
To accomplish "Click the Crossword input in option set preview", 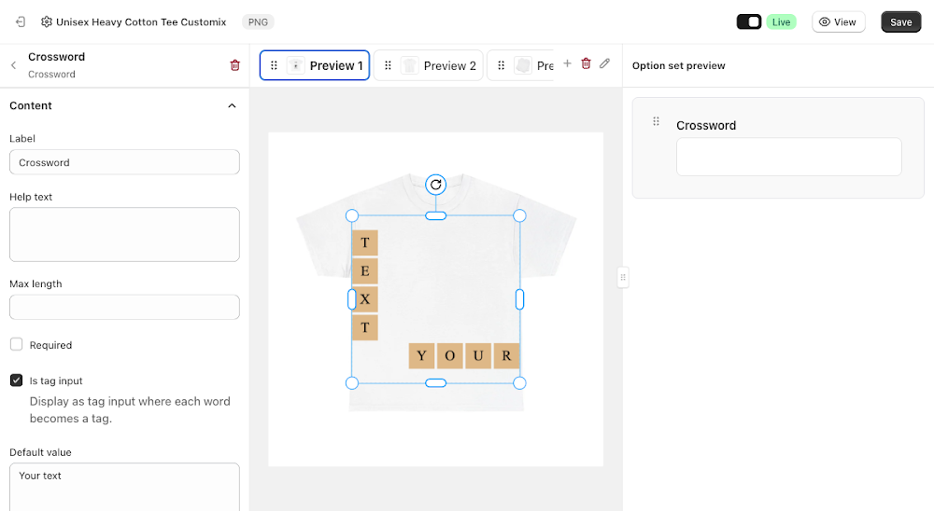I will click(x=788, y=157).
